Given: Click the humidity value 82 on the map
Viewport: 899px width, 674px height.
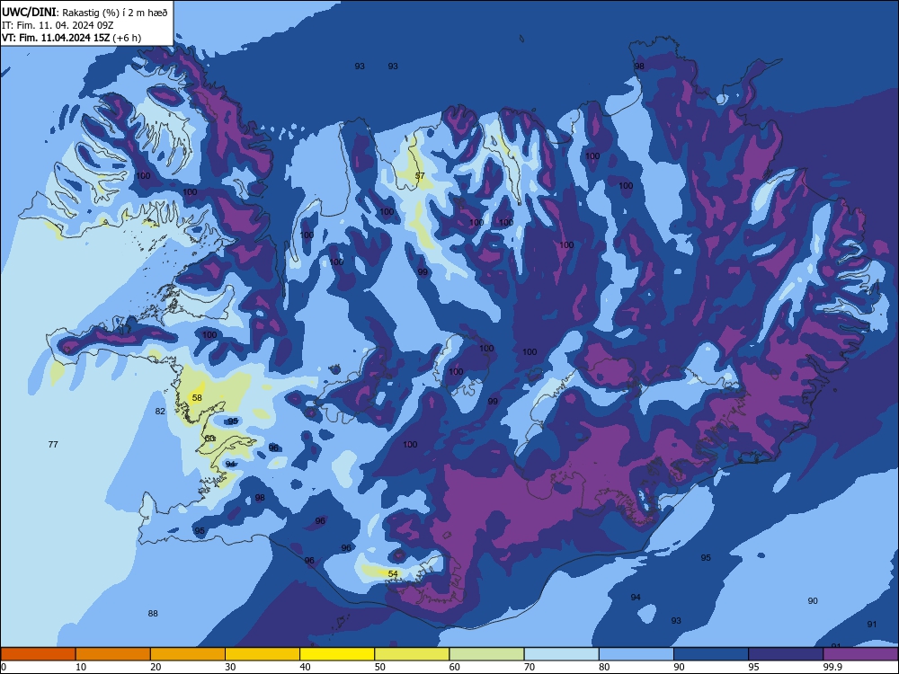Looking at the screenshot, I should (x=160, y=411).
